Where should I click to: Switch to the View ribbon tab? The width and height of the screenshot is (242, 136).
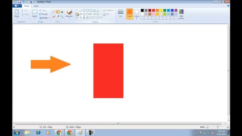pyautogui.click(x=36, y=6)
